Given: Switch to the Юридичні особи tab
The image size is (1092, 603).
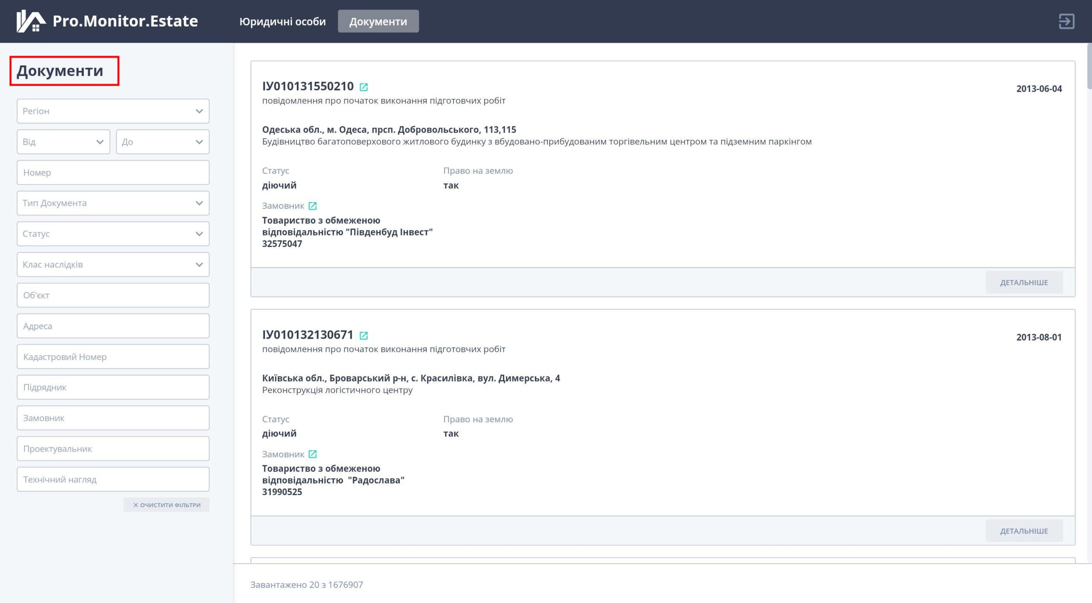Looking at the screenshot, I should (x=282, y=21).
